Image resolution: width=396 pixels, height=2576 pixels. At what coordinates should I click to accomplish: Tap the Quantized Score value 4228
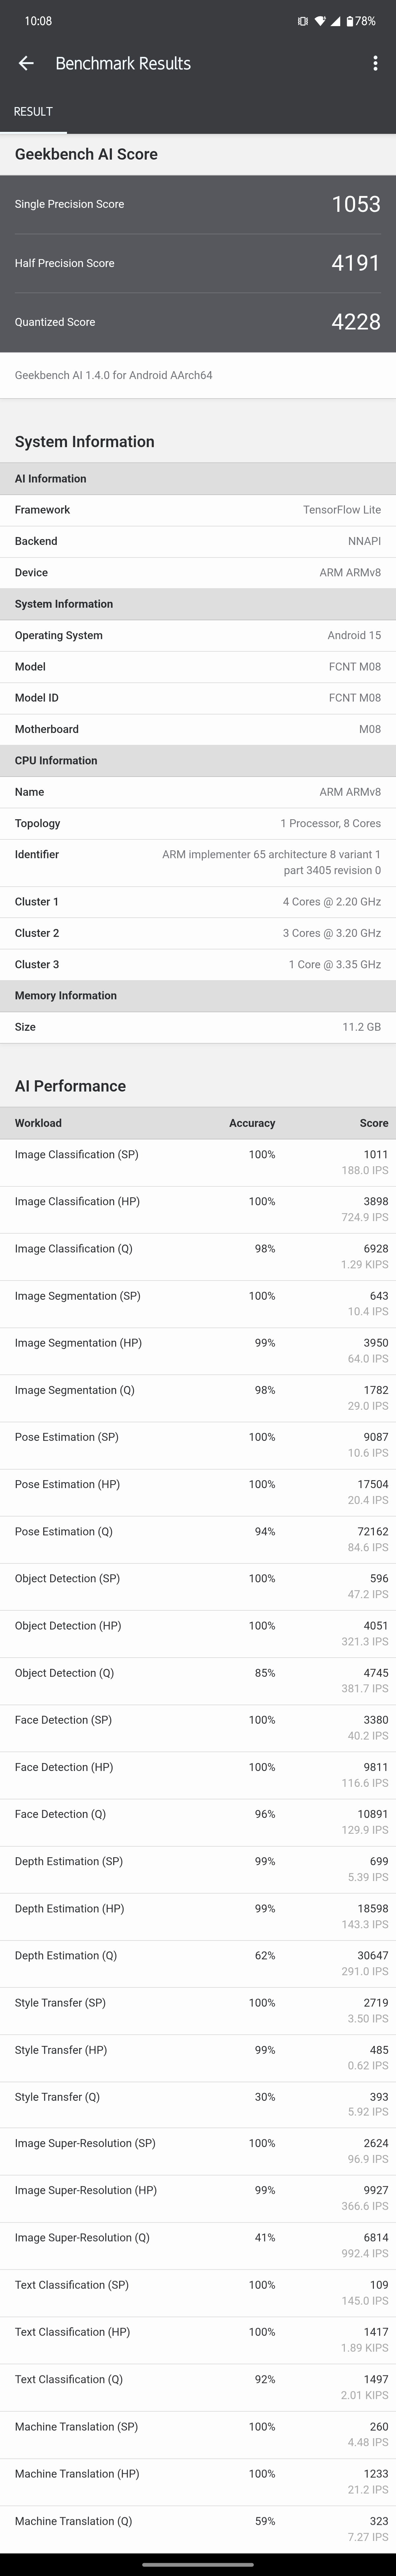pos(356,322)
